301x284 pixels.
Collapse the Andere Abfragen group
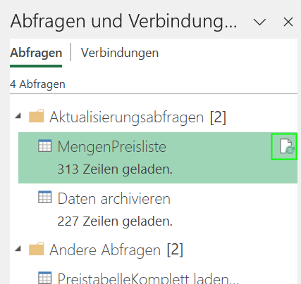click(18, 249)
